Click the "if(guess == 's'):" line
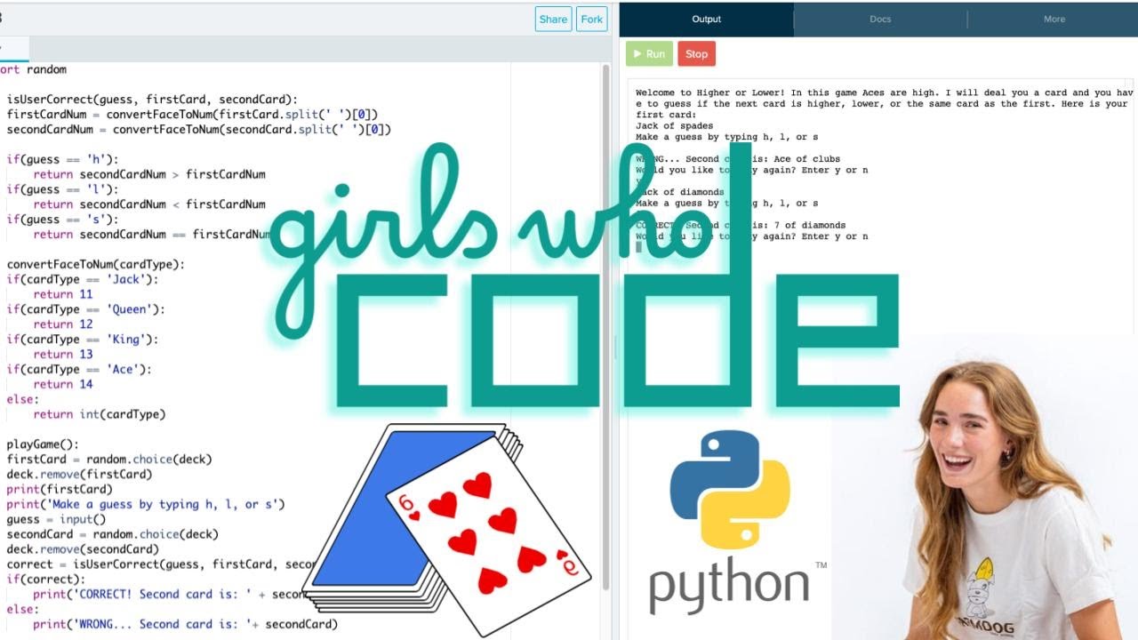1138x640 pixels. [x=62, y=220]
